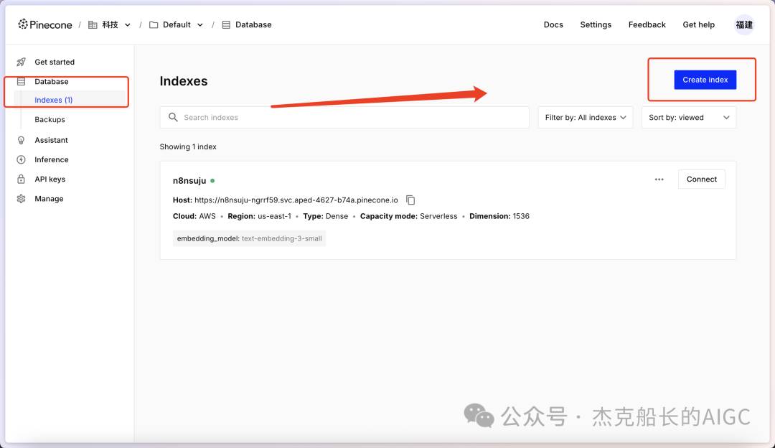The height and width of the screenshot is (448, 775).
Task: Click the Assistant lightbulb icon
Action: 21,140
